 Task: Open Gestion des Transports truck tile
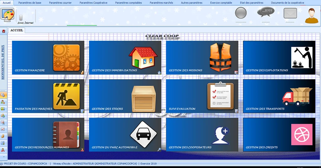tap(279, 96)
